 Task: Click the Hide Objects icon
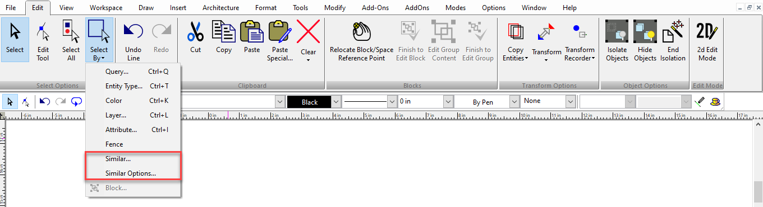645,31
